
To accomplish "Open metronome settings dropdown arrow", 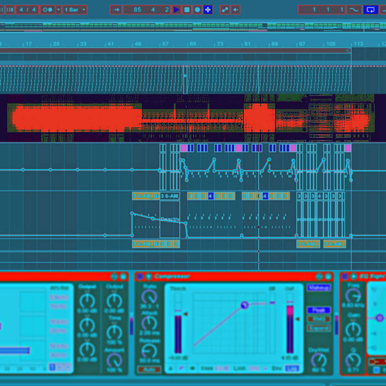I will (58, 9).
